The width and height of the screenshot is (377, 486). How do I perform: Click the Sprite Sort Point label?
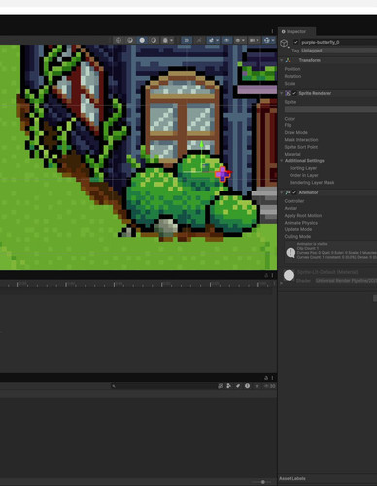click(x=301, y=147)
